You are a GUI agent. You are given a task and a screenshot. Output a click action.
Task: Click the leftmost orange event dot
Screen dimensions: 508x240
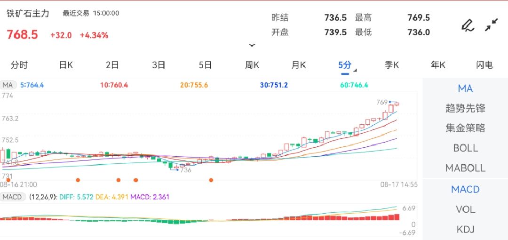click(x=8, y=180)
